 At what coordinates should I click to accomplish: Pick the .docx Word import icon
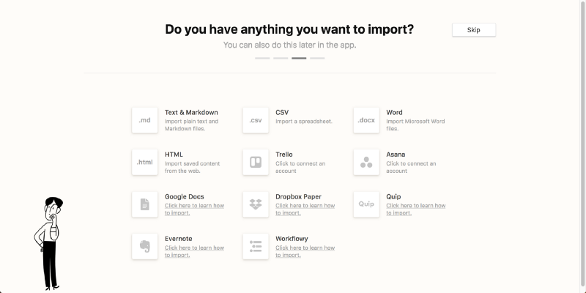366,120
